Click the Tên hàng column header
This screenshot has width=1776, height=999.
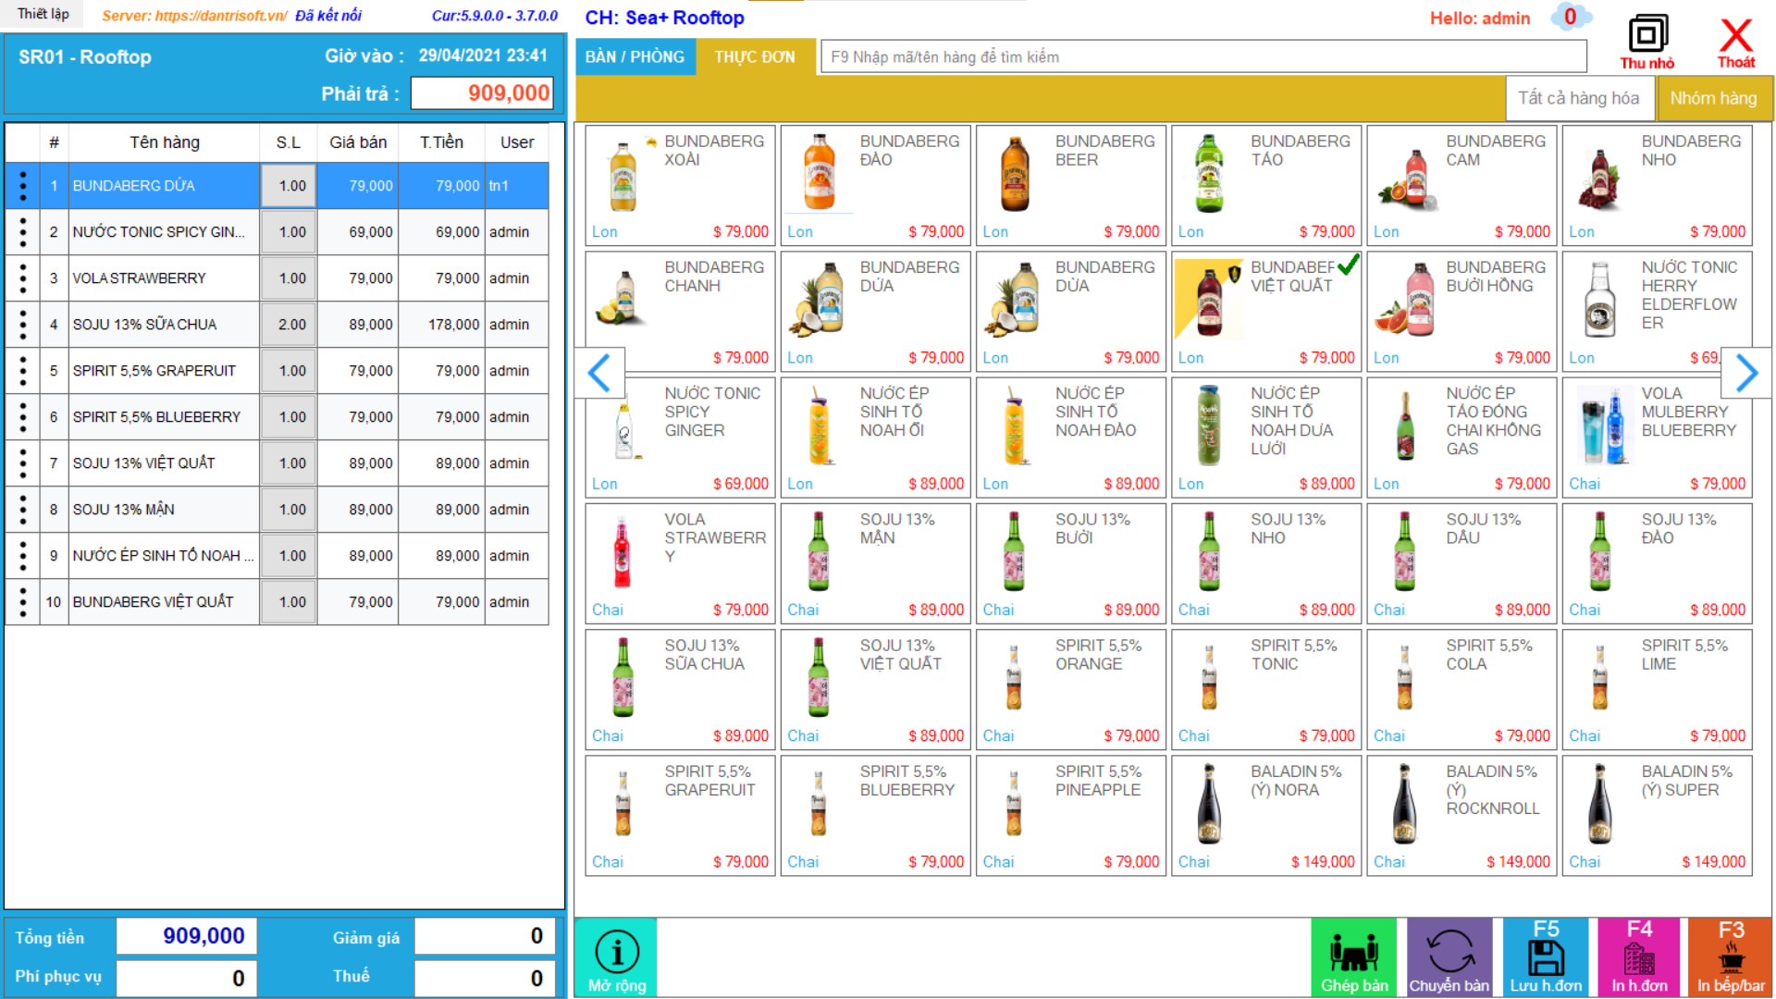point(164,142)
